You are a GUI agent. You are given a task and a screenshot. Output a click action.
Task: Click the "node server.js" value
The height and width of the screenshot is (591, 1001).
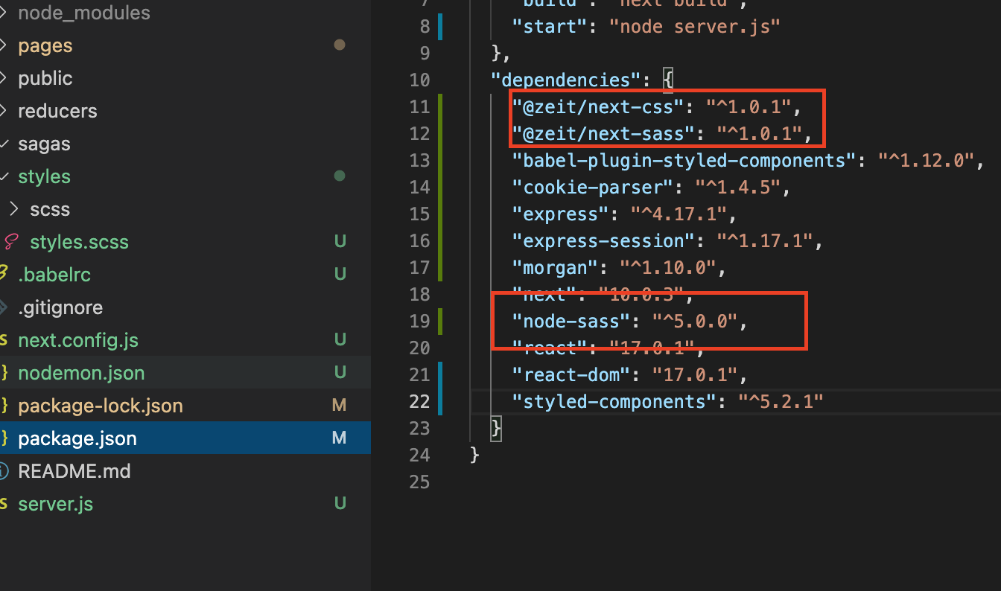pyautogui.click(x=695, y=26)
